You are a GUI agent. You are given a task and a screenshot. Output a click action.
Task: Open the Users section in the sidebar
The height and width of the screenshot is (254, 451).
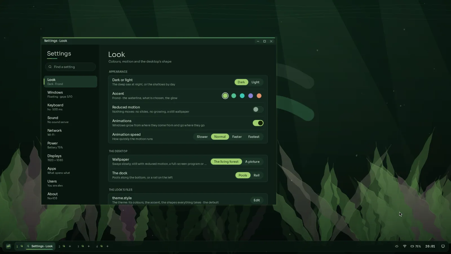70,183
